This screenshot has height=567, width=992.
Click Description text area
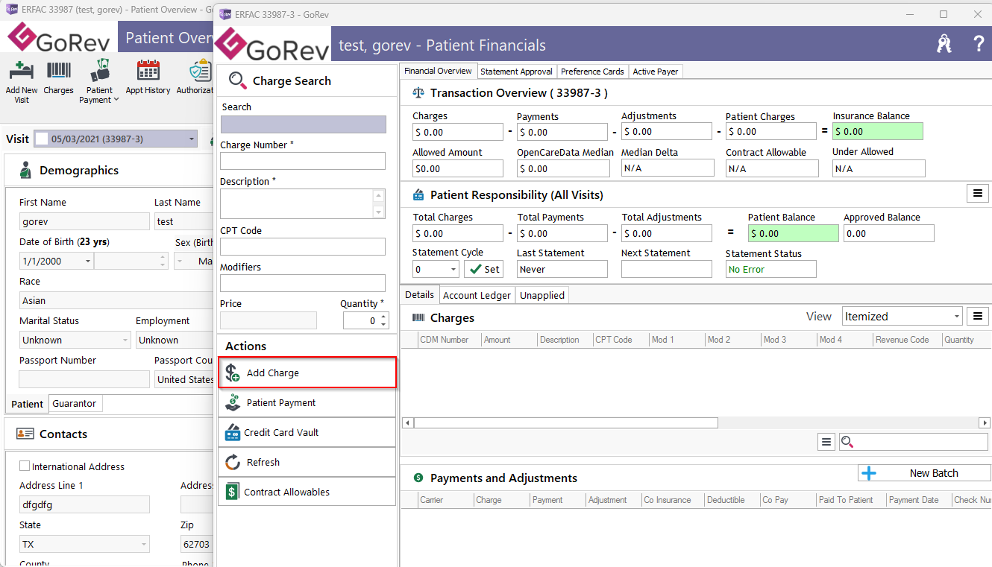coord(297,203)
